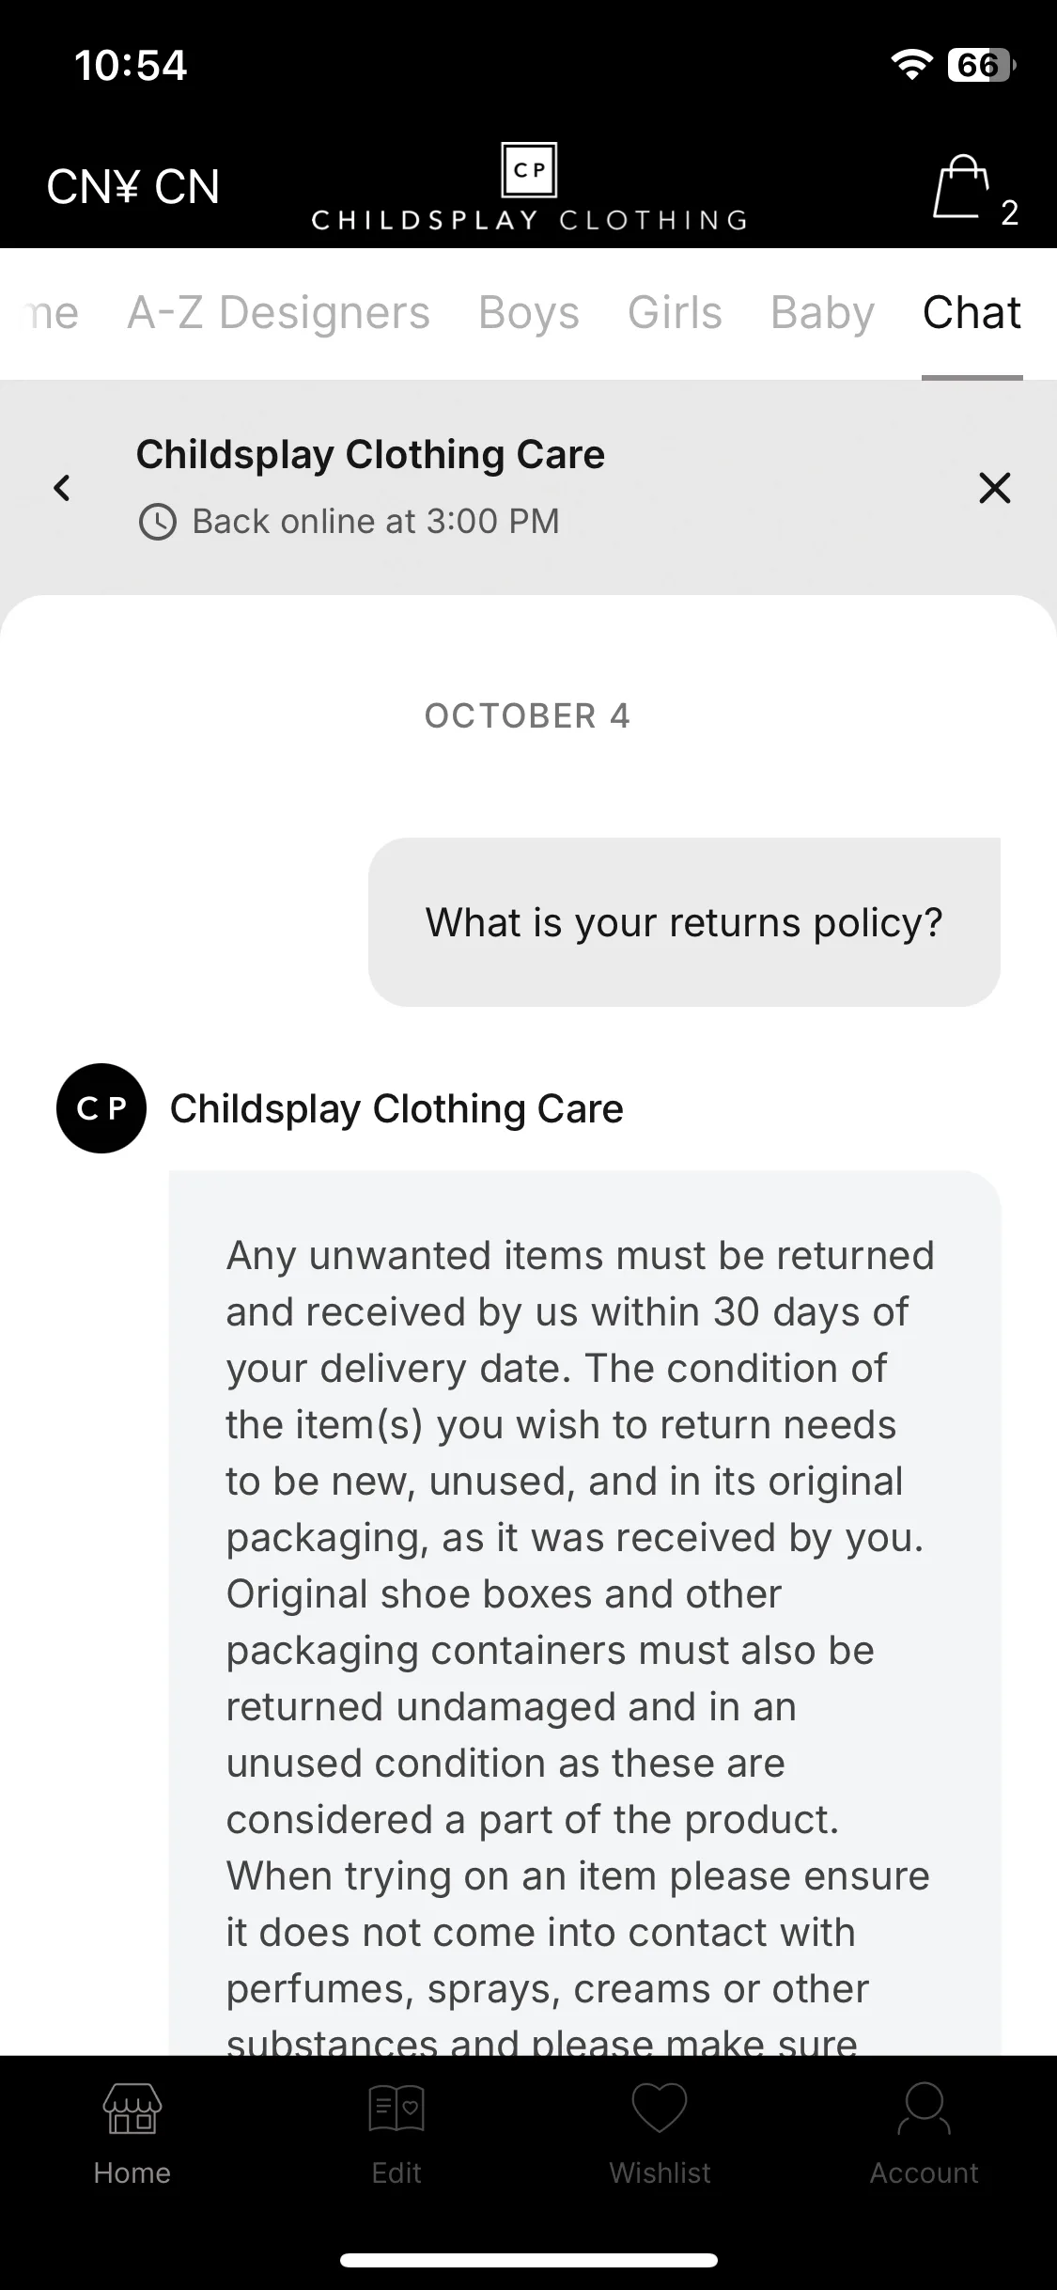Tap the clock icon beside Back online
Viewport: 1057px width, 2290px height.
(158, 522)
